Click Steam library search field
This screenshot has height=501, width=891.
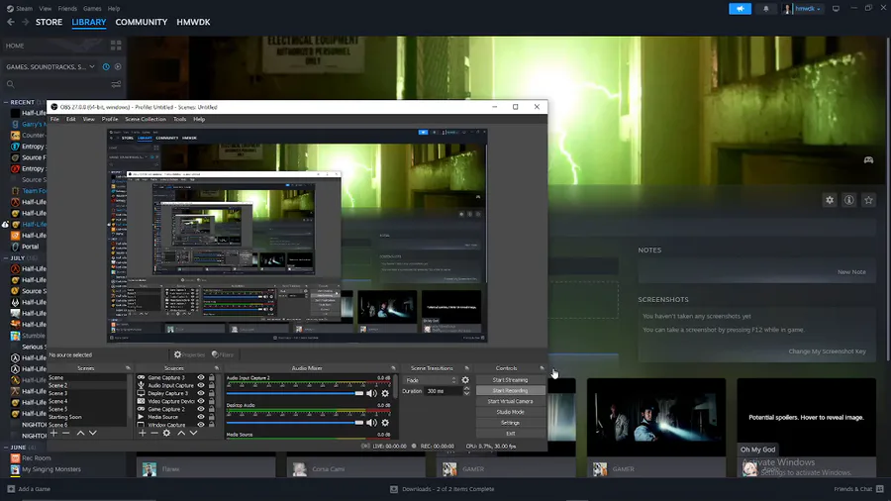[56, 84]
